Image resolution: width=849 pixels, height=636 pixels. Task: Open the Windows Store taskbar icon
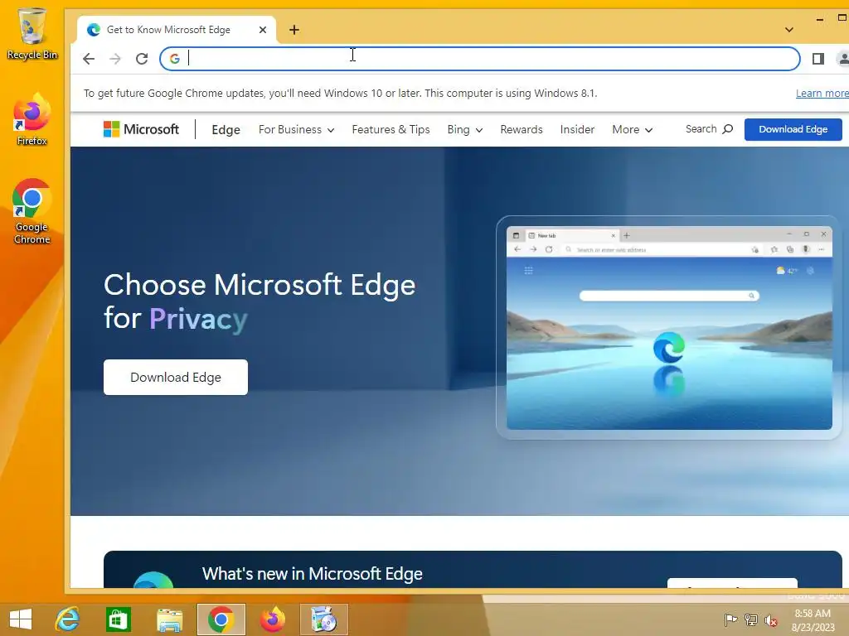[x=118, y=619]
